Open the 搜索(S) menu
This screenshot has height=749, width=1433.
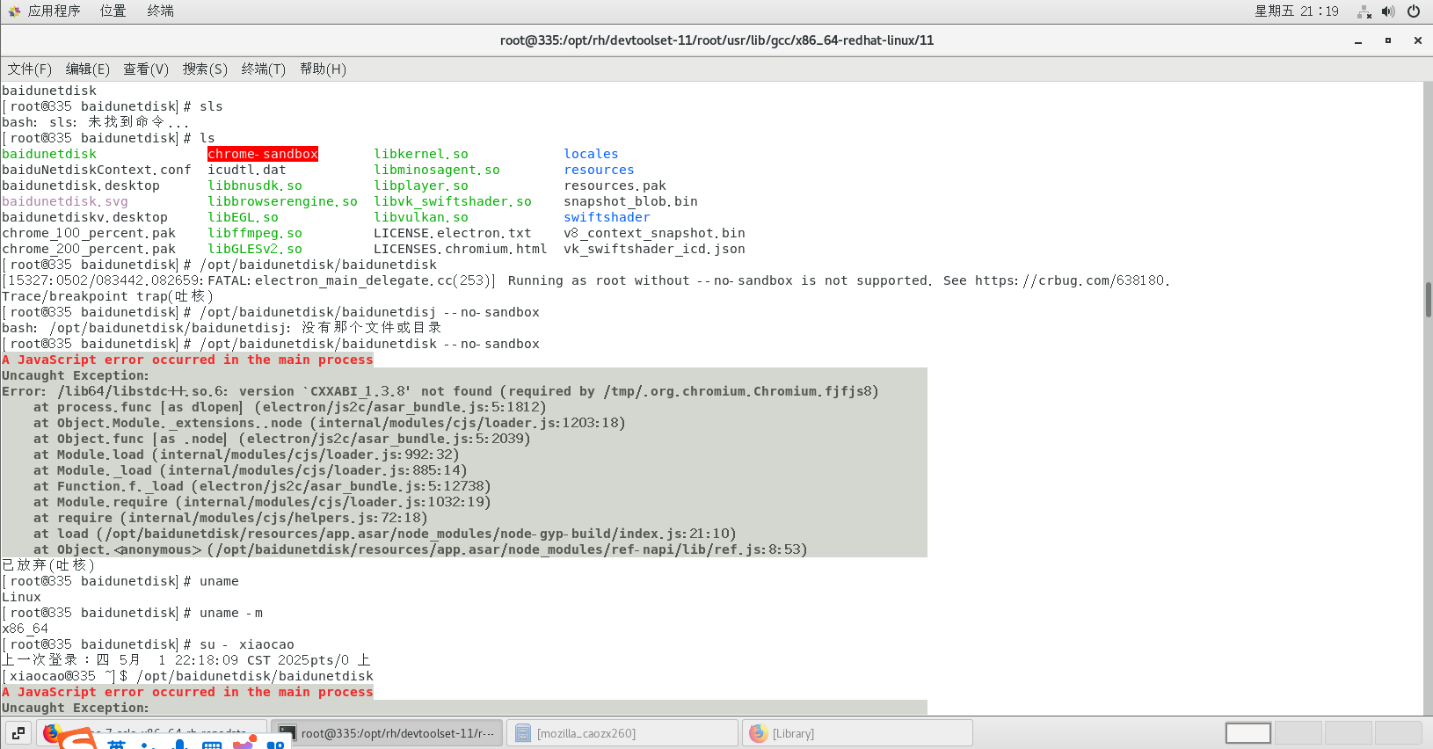[205, 69]
